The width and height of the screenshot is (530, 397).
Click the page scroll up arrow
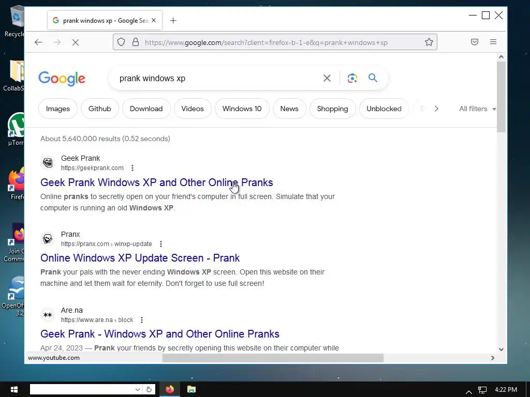pos(501,57)
